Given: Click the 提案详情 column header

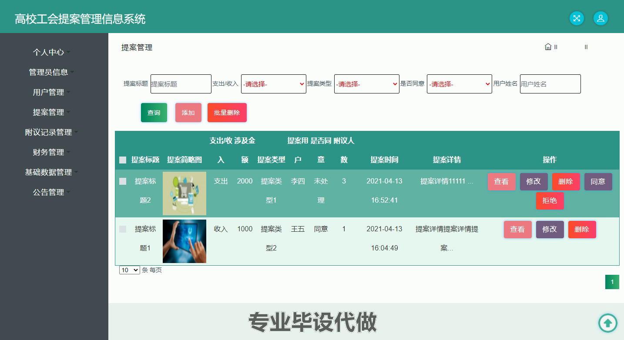Looking at the screenshot, I should (x=447, y=160).
